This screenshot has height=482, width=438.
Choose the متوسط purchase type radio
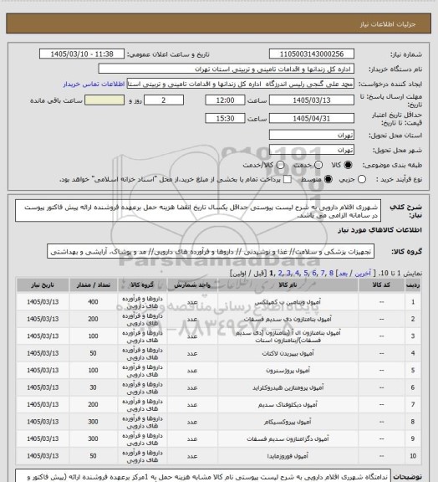328,179
